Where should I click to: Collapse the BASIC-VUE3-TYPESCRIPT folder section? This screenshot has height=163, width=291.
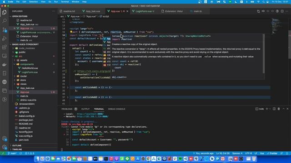[x=10, y=44]
